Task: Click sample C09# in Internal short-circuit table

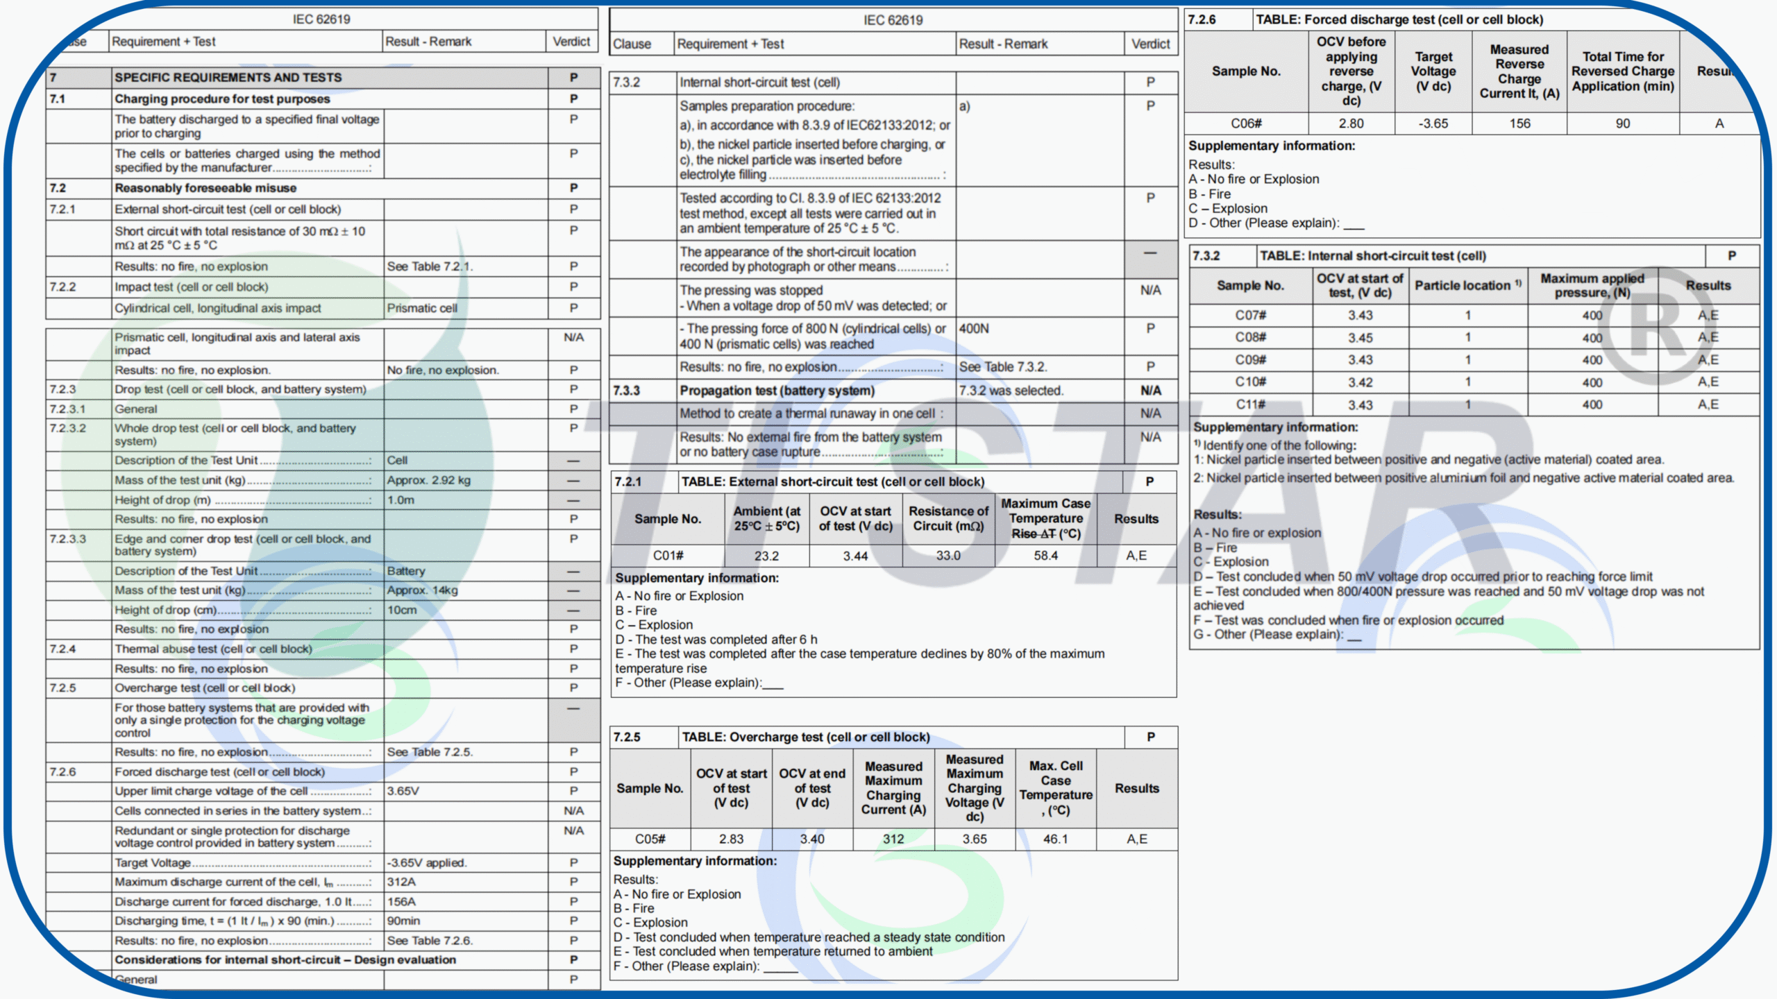Action: click(x=1250, y=360)
